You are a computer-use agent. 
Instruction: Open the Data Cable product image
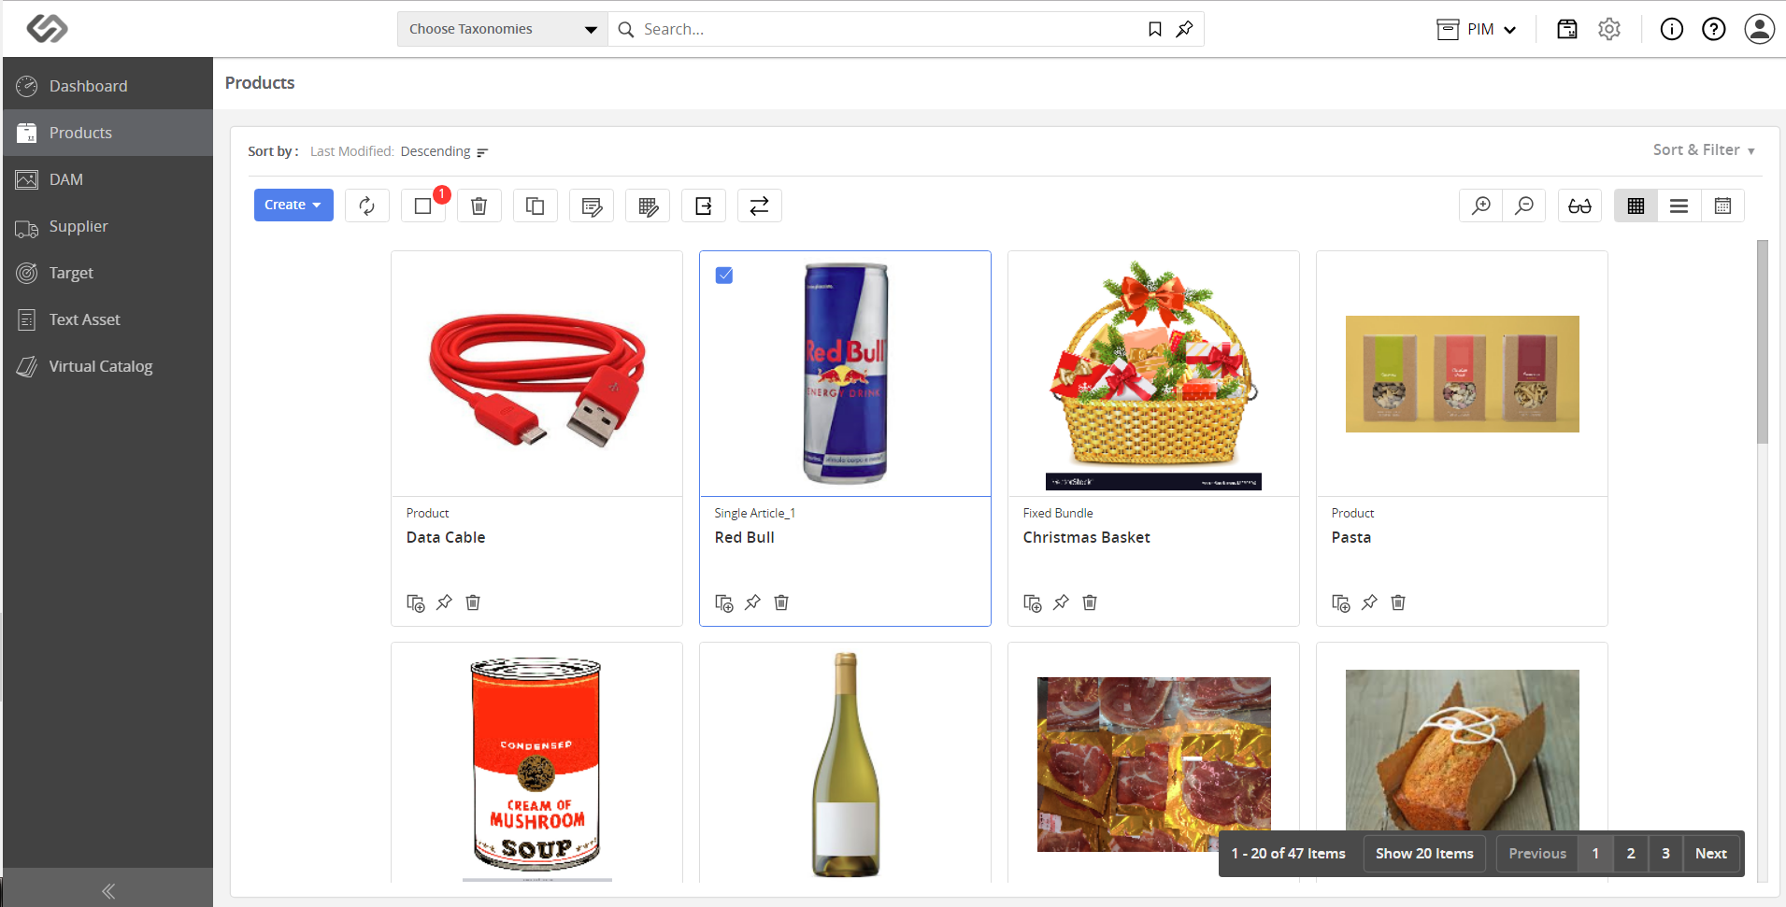point(536,381)
